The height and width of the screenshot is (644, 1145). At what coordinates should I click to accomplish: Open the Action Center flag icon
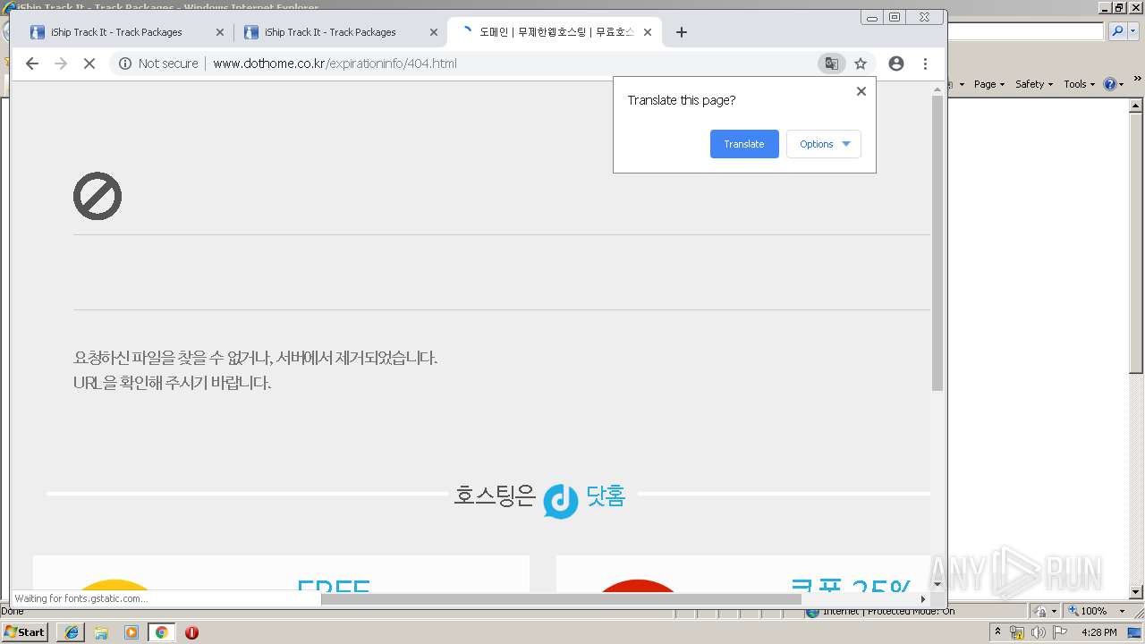coord(1060,632)
